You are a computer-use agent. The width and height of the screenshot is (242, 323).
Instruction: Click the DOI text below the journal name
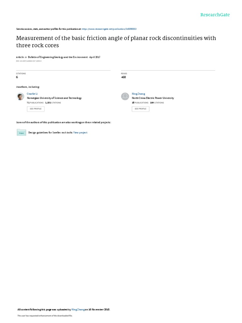tap(29, 61)
